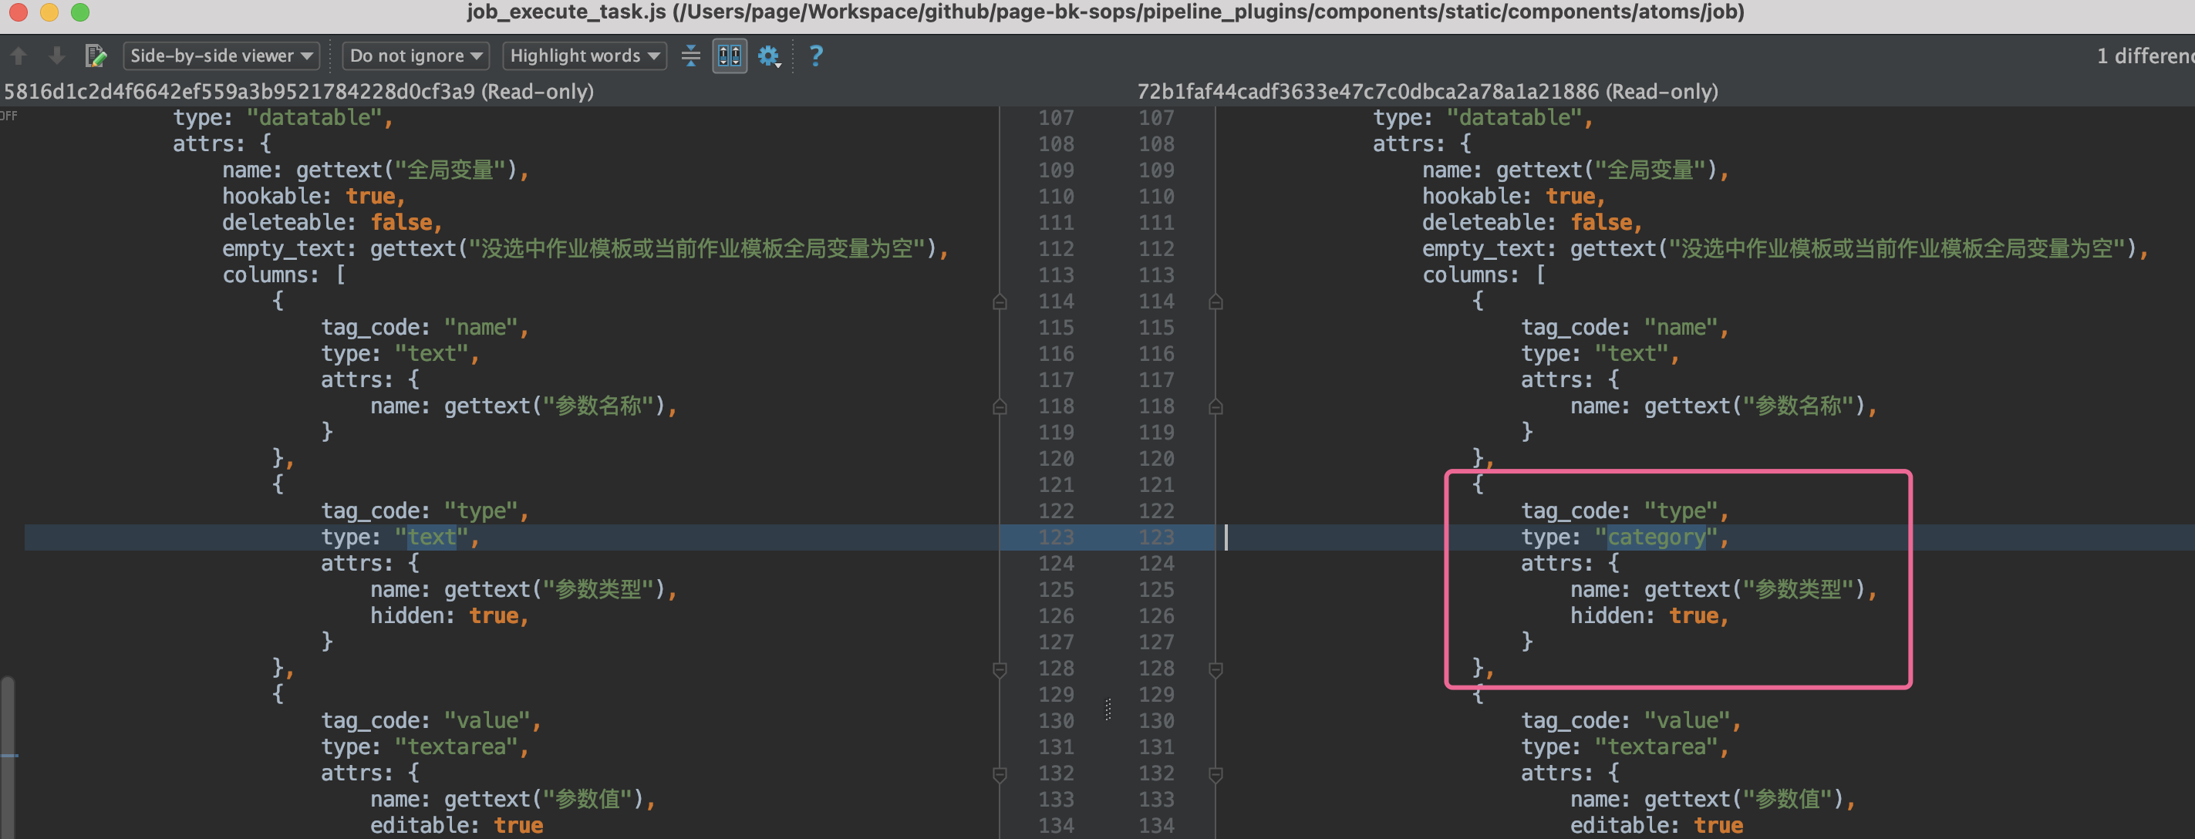Collapse unchanged fragments via toolbar icon
2195x839 pixels.
click(x=690, y=56)
